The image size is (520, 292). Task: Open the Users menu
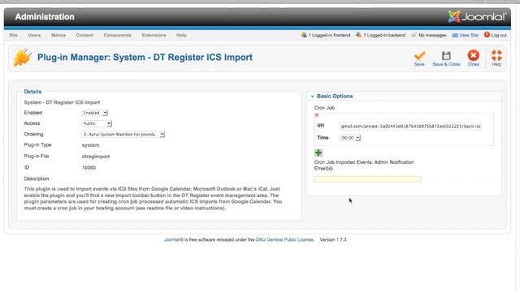(x=34, y=35)
